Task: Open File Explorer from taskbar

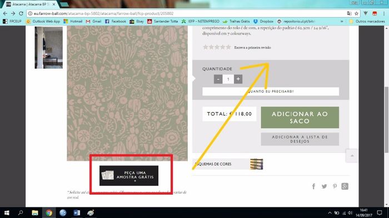Action: pyautogui.click(x=34, y=213)
